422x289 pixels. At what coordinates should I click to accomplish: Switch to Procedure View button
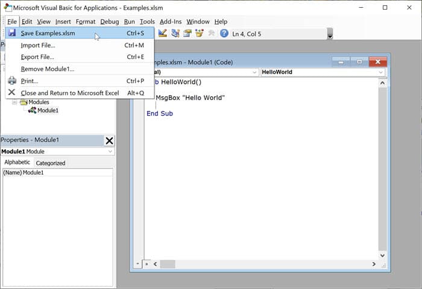(x=137, y=264)
